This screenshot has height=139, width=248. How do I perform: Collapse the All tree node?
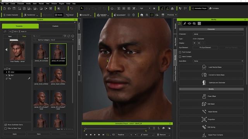coord(5,69)
